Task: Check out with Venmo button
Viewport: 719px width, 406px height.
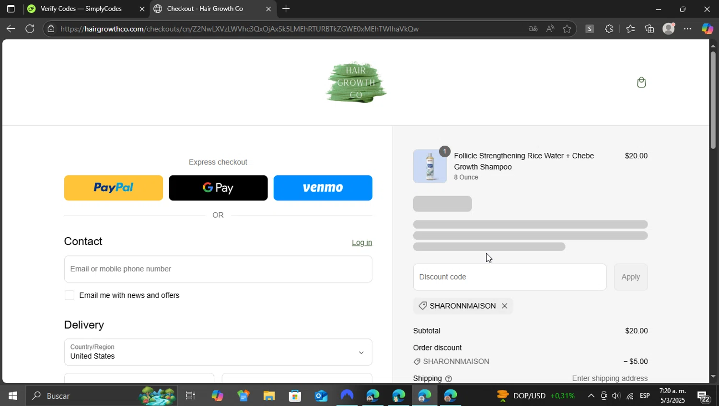Action: pyautogui.click(x=323, y=188)
